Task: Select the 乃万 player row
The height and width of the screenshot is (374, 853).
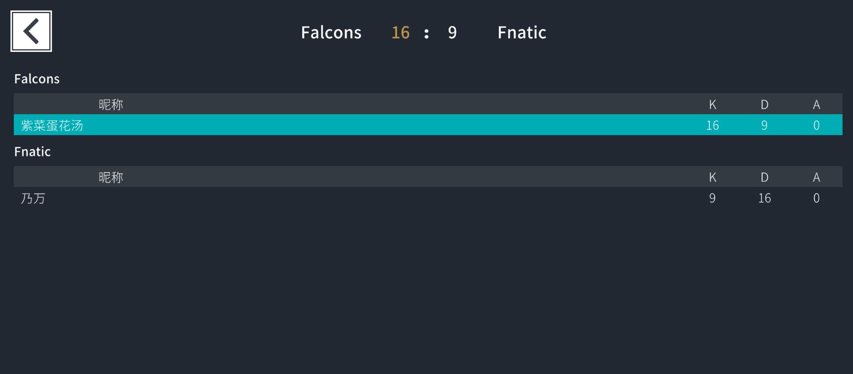Action: [428, 198]
